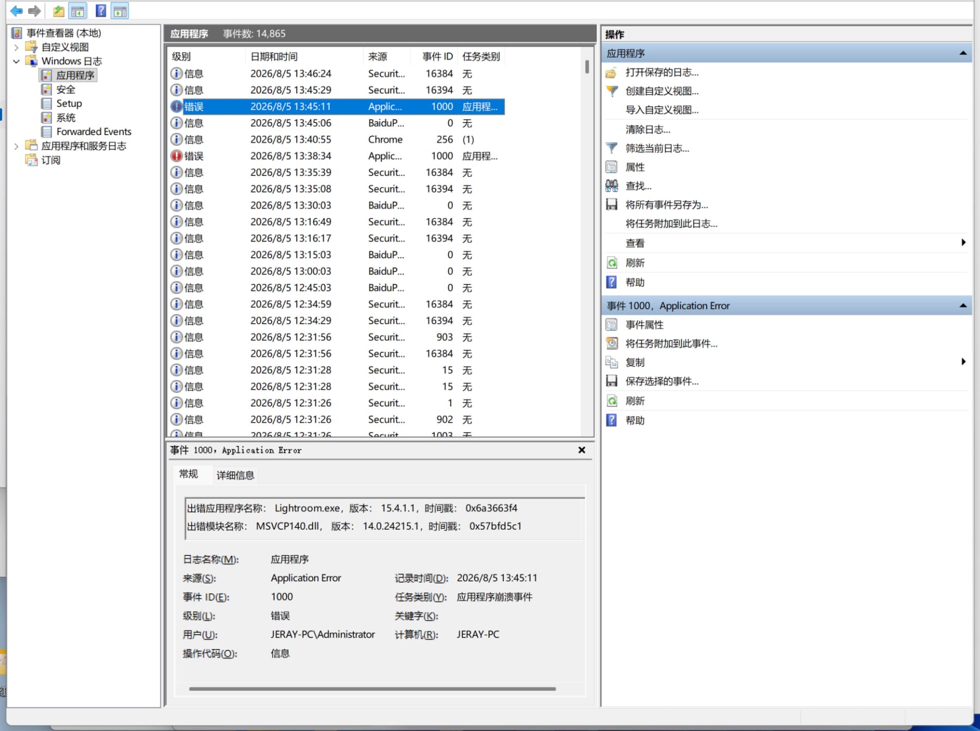Click the up-one-level folder toolbar icon
Screen dimensions: 980x731
coord(59,11)
